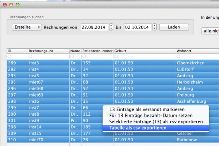Image resolution: width=219 pixels, height=146 pixels.
Task: Zoom the window with the green button
Action: 18,5
